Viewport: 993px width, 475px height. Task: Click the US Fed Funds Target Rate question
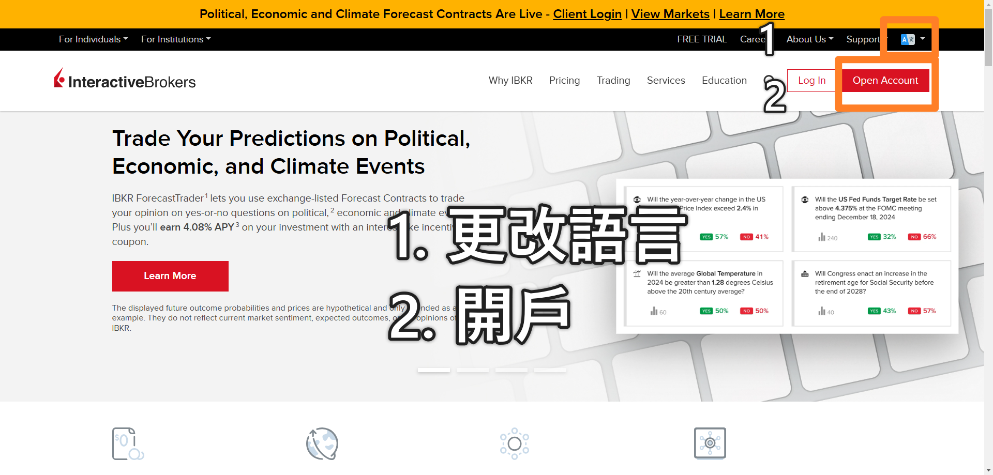click(876, 208)
